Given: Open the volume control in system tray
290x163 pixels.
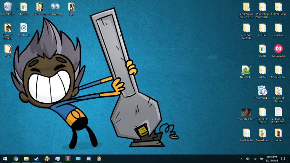Looking at the screenshot, I should pos(248,159).
